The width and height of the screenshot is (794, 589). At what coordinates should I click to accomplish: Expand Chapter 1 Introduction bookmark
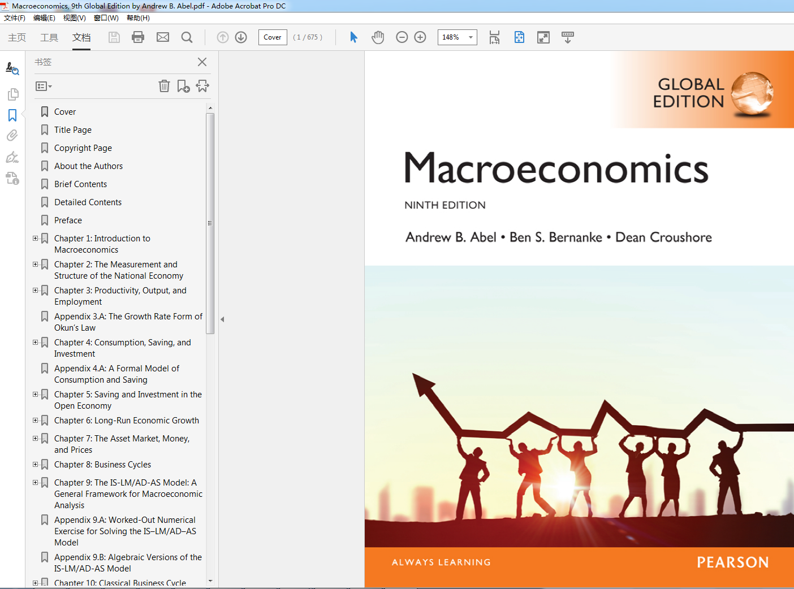tap(35, 239)
